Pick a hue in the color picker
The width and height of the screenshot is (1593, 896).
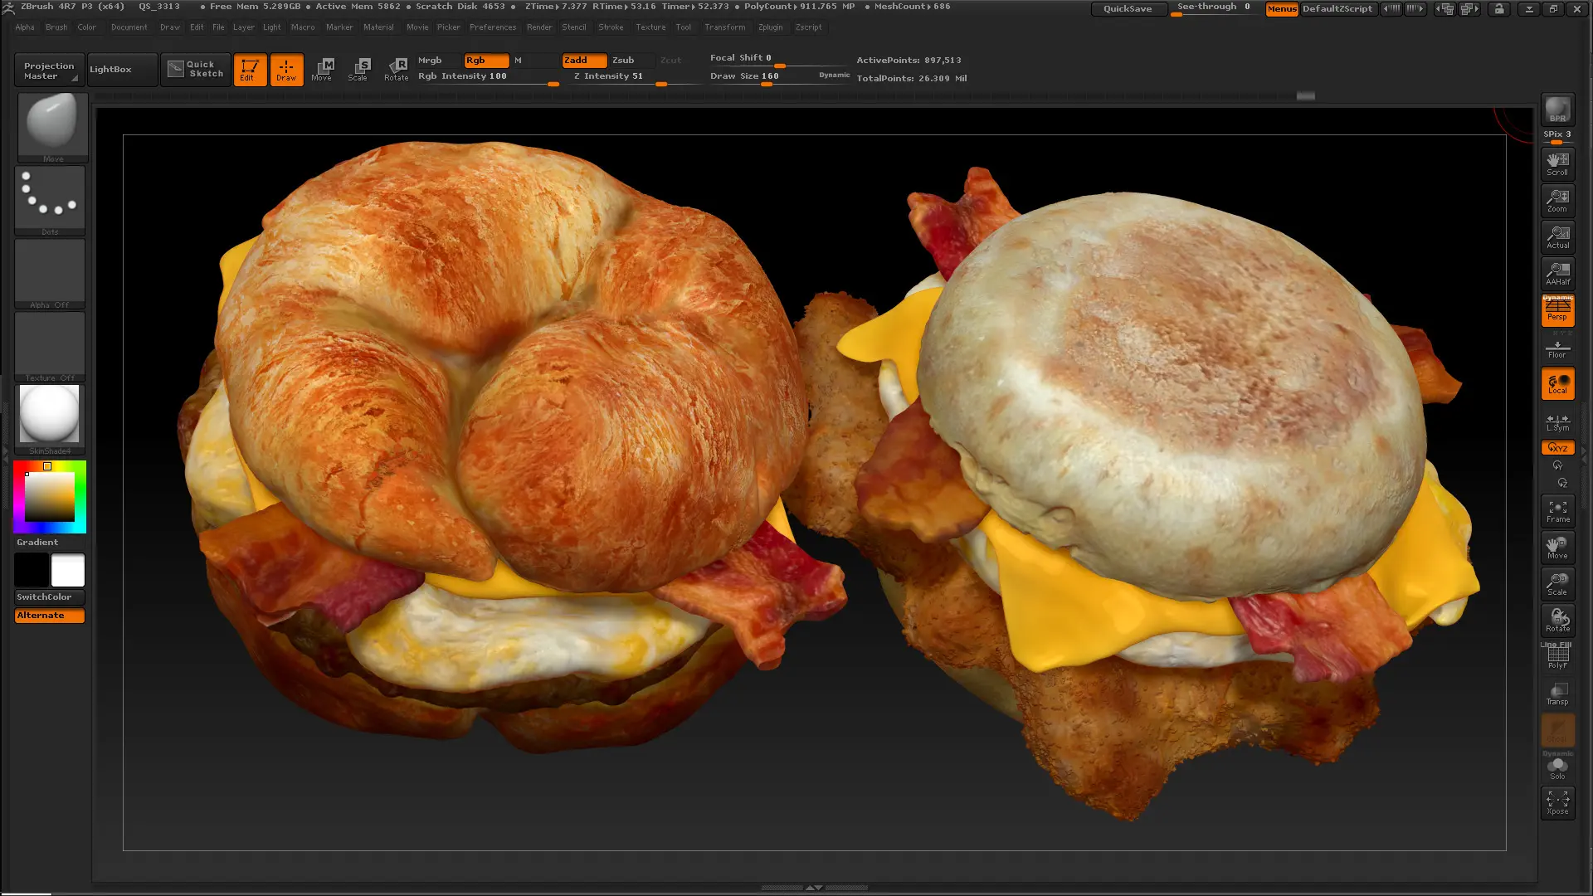tap(49, 497)
